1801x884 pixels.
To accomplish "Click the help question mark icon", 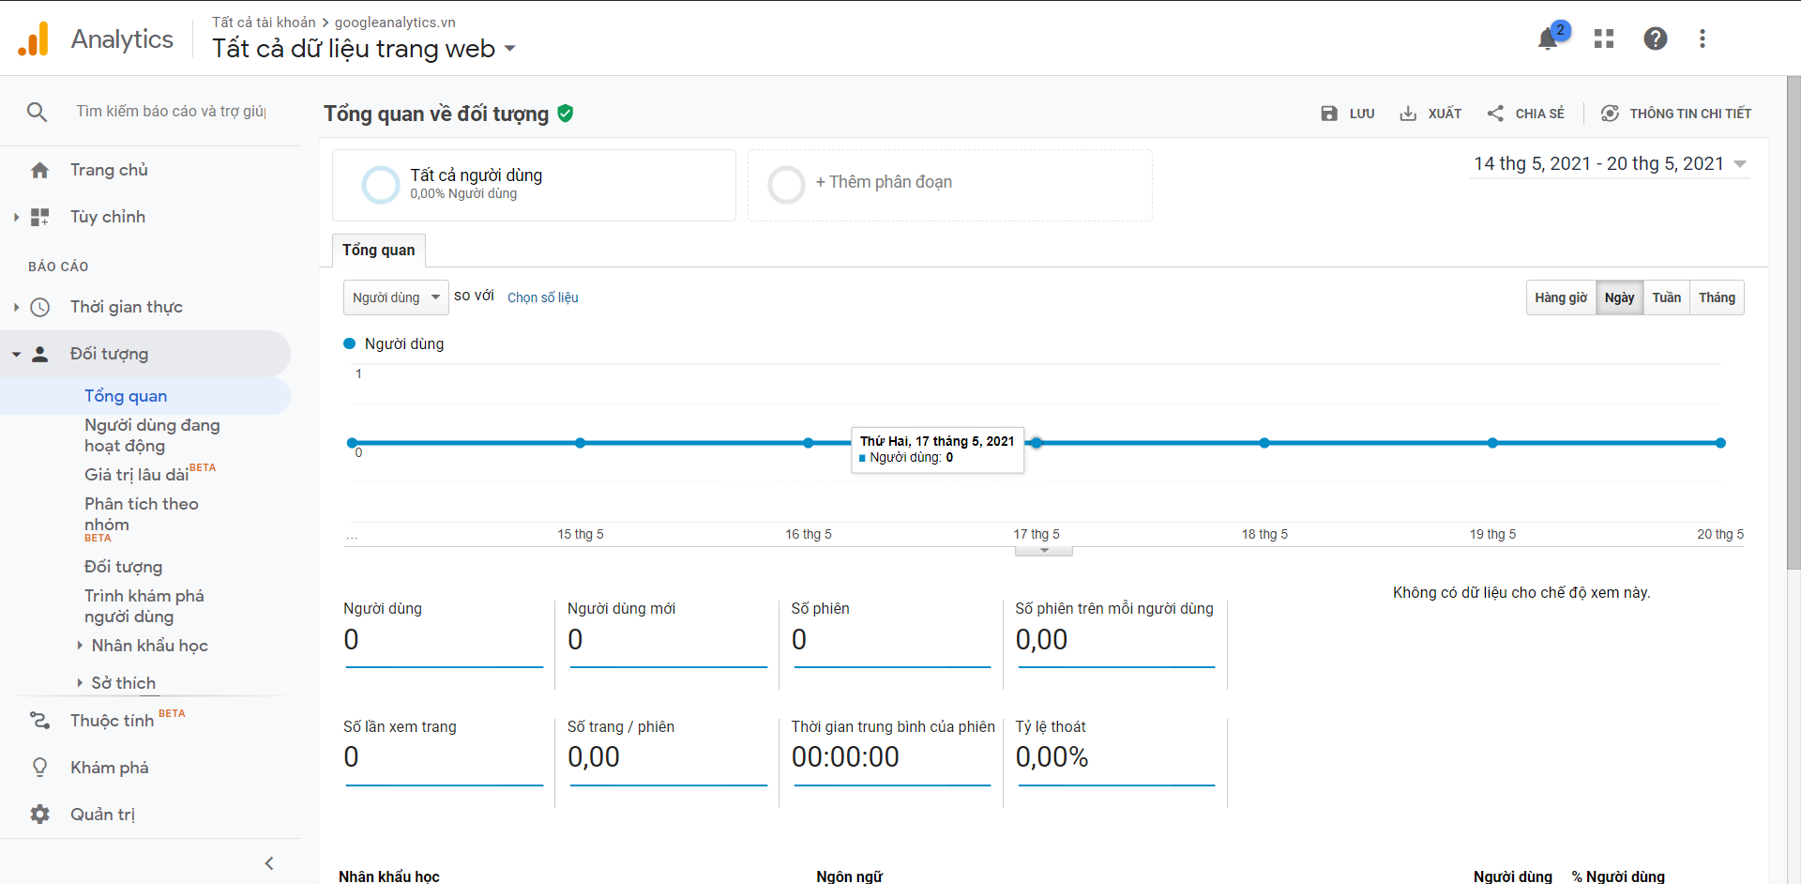I will (1656, 38).
